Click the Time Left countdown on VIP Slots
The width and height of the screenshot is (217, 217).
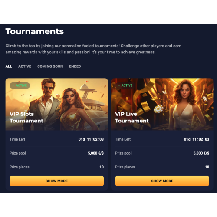[91, 139]
